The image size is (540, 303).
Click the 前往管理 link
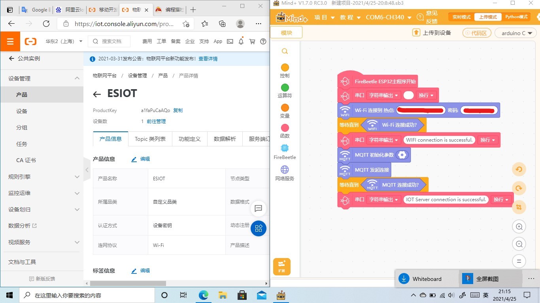click(x=156, y=122)
